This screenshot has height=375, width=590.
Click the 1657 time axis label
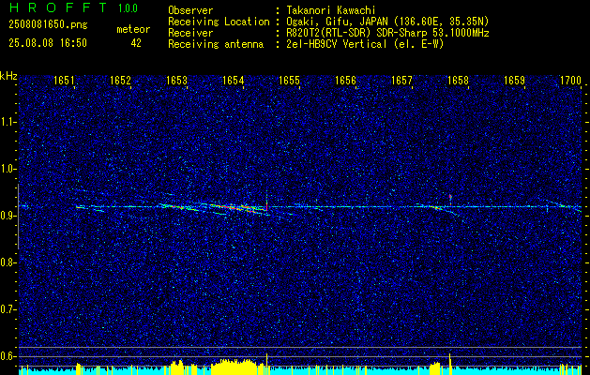click(401, 81)
